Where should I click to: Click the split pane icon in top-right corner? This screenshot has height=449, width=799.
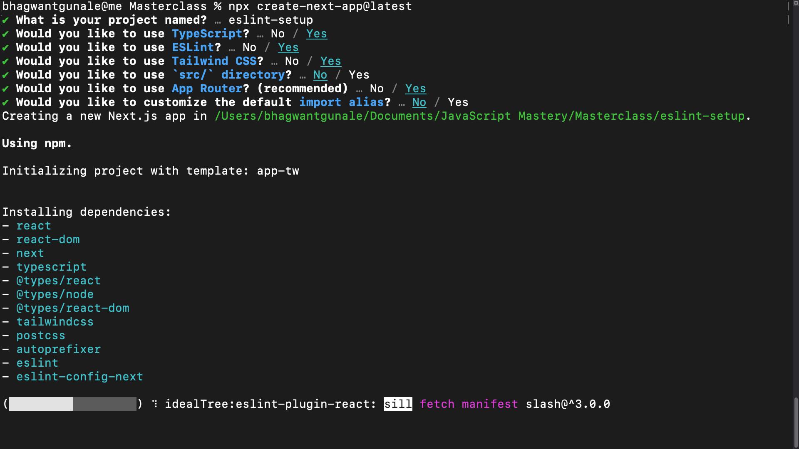tap(795, 3)
